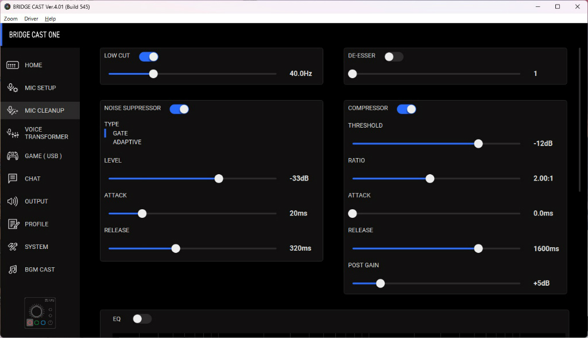Click the vertical scrollbar on right edge
588x338 pixels.
tap(580, 120)
